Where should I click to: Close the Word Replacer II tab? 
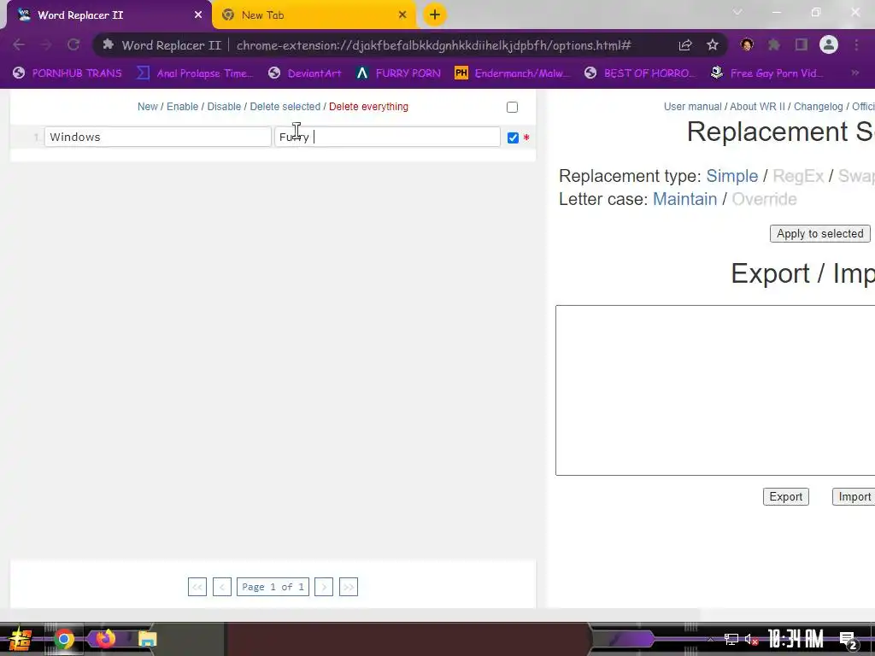click(x=198, y=15)
